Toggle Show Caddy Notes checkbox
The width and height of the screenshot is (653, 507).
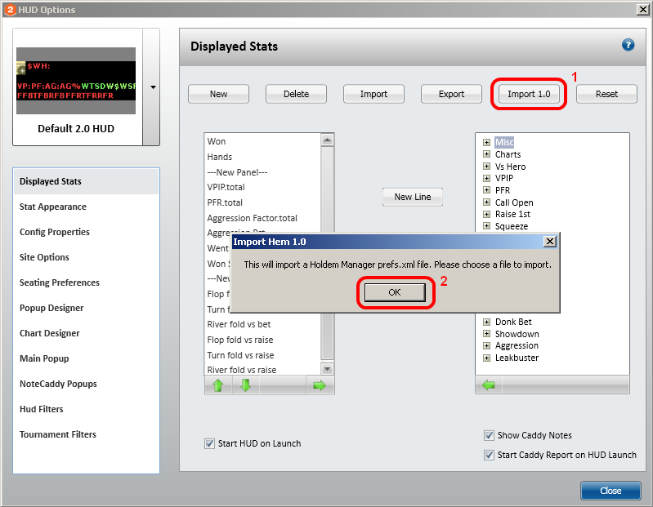pyautogui.click(x=489, y=435)
